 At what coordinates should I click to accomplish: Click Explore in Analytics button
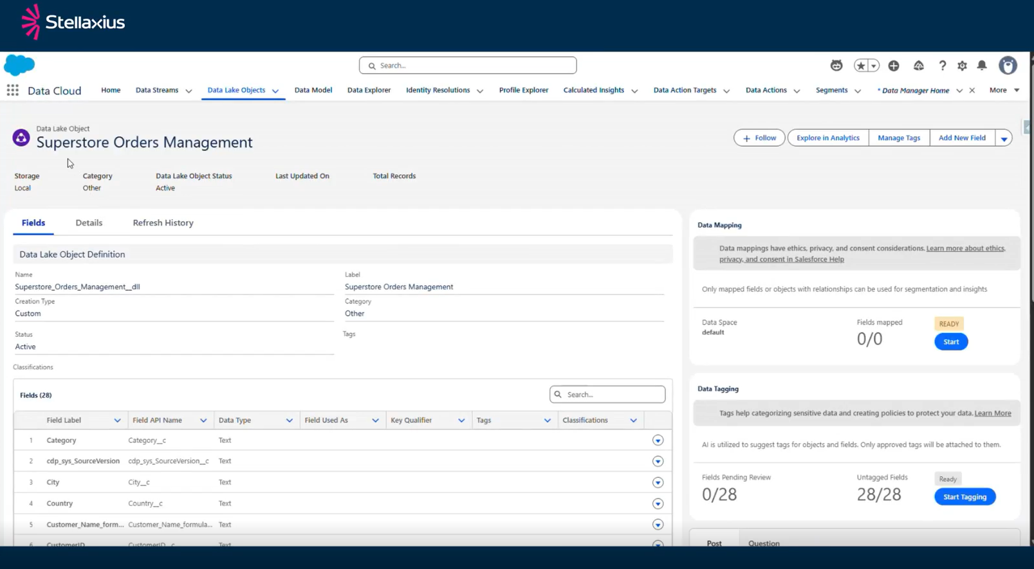828,138
